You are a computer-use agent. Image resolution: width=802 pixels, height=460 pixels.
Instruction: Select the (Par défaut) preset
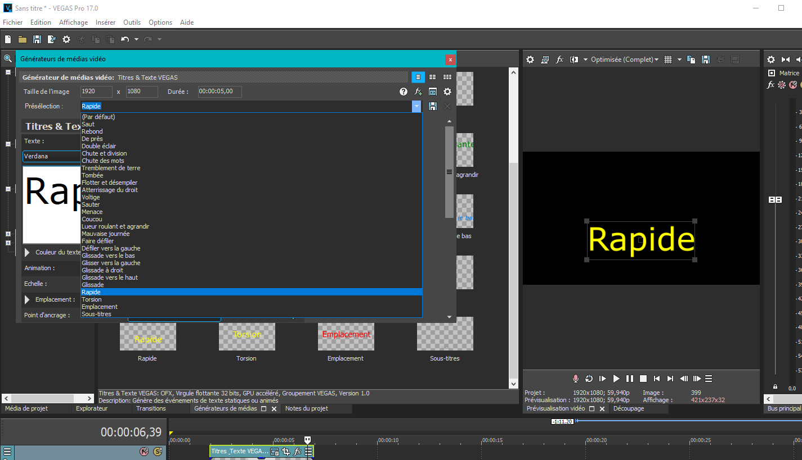click(x=252, y=117)
